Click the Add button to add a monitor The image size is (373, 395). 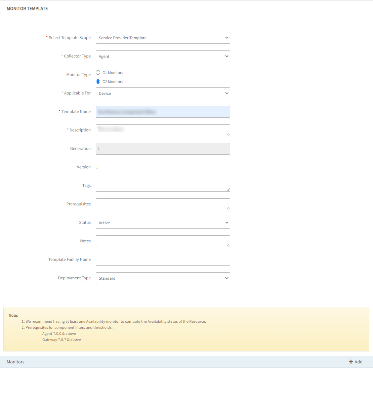(356, 362)
